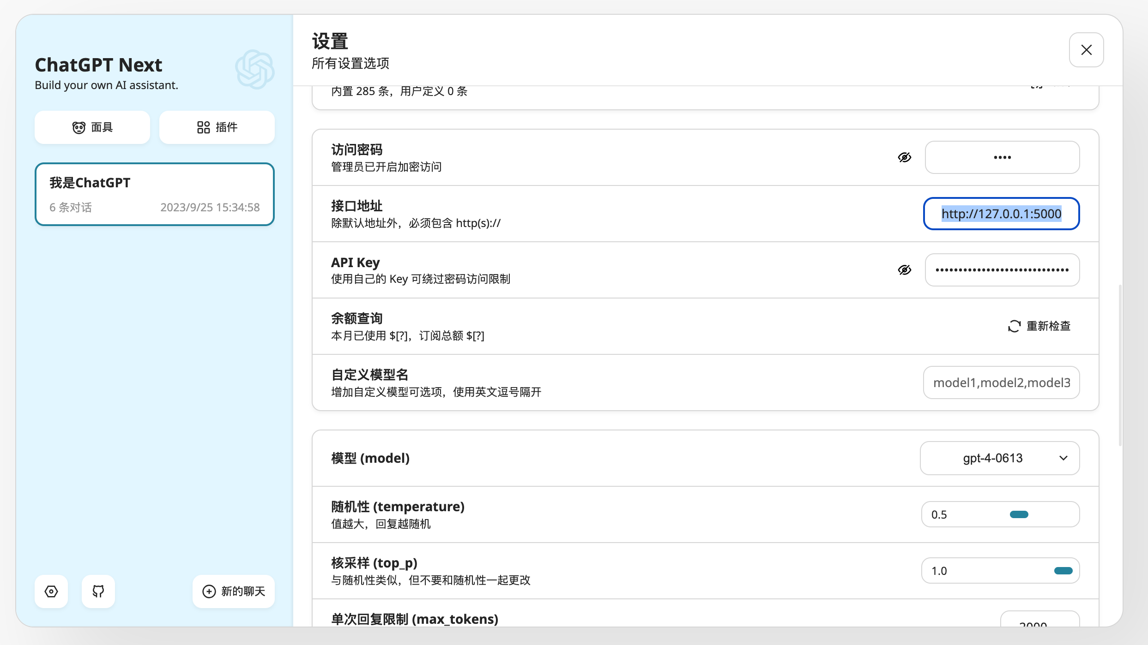Open the 插件 (plugins) page

click(x=217, y=127)
